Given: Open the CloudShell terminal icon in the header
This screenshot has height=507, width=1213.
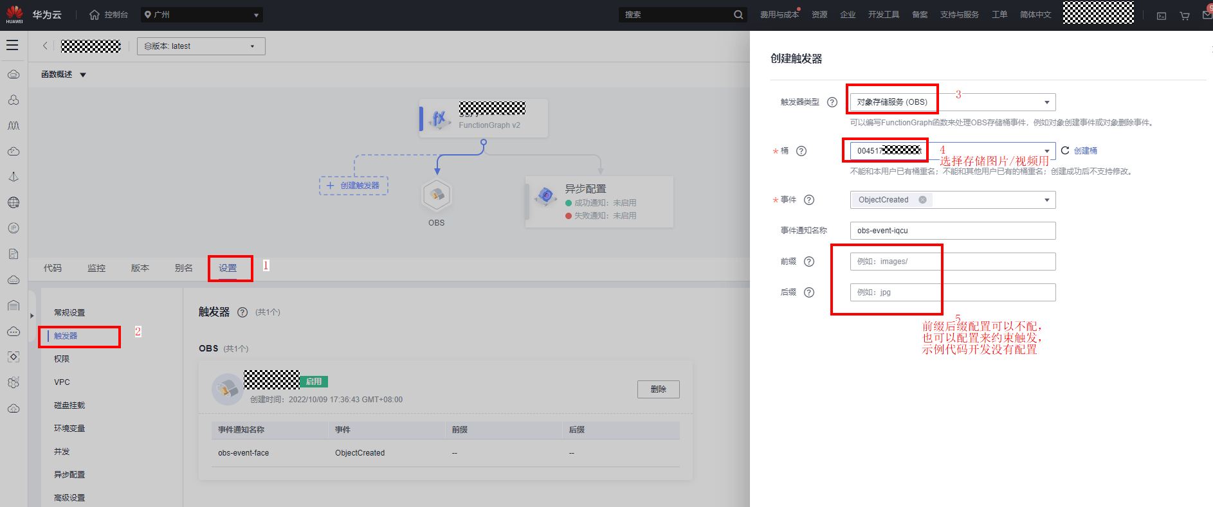Looking at the screenshot, I should point(1162,15).
